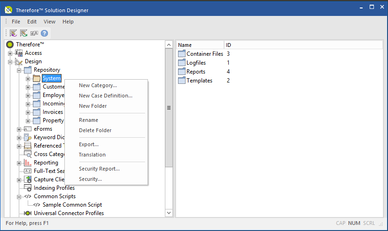Click the first toolbar icon with purple arrow
388x231 pixels.
click(x=14, y=33)
